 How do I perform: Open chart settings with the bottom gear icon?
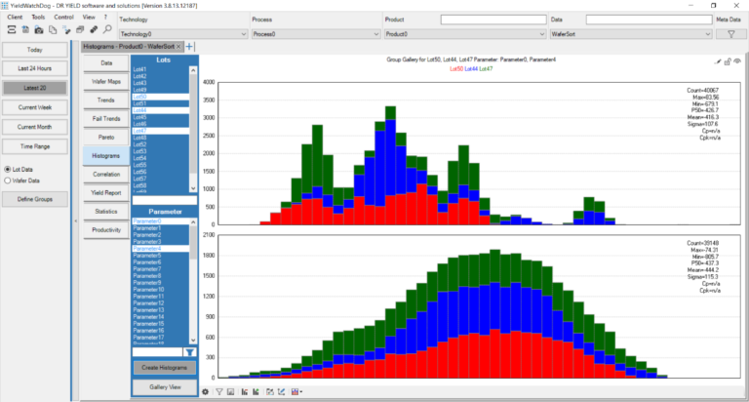pyautogui.click(x=206, y=392)
